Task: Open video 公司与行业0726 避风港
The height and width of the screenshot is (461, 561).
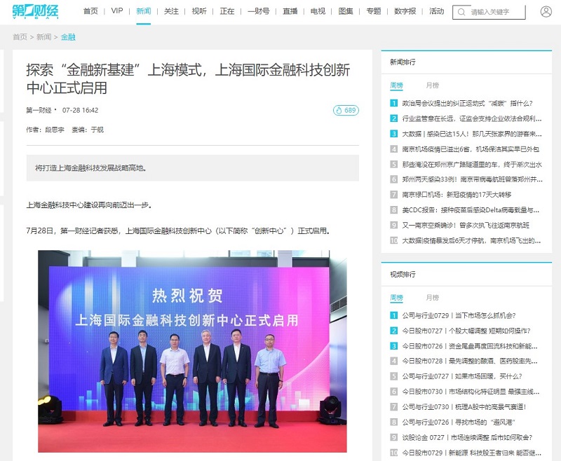Action: 459,422
